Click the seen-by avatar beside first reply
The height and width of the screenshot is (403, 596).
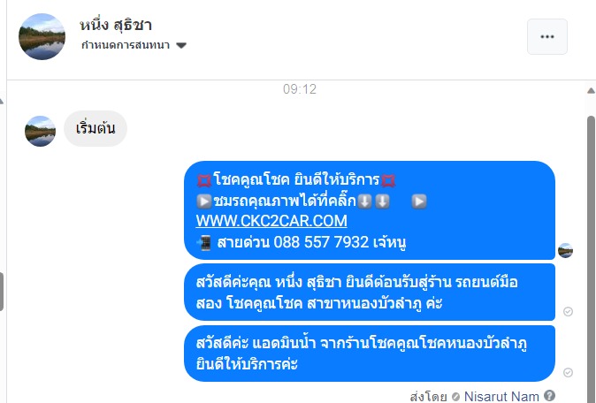pyautogui.click(x=565, y=250)
